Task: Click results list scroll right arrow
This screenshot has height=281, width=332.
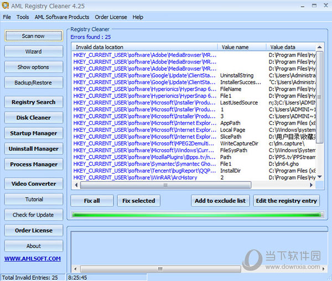Action: click(311, 185)
